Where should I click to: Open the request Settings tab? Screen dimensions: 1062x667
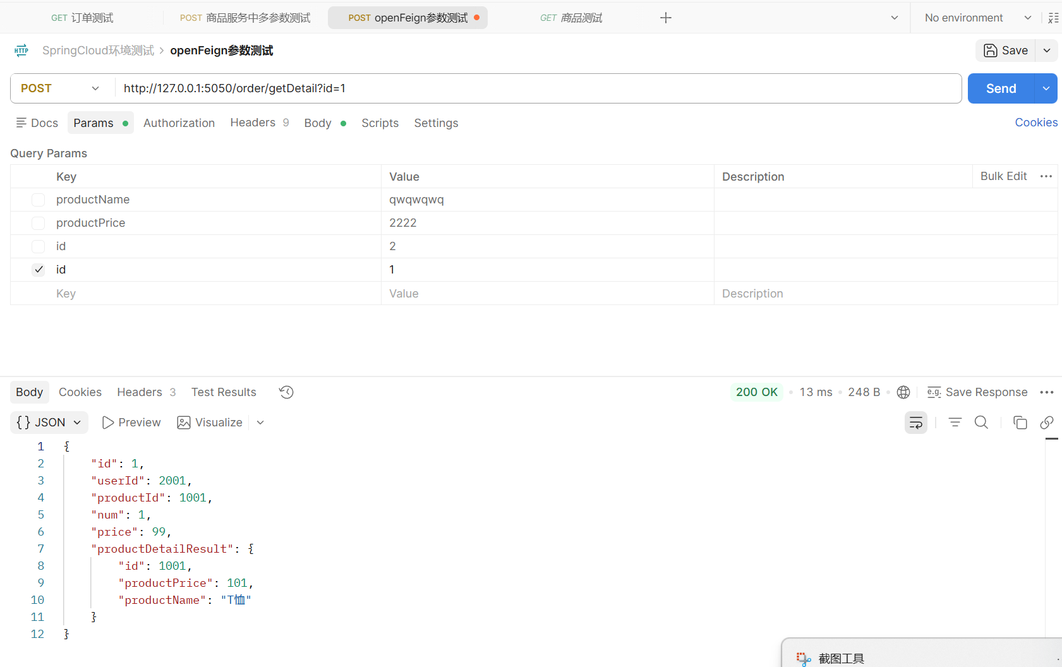436,123
